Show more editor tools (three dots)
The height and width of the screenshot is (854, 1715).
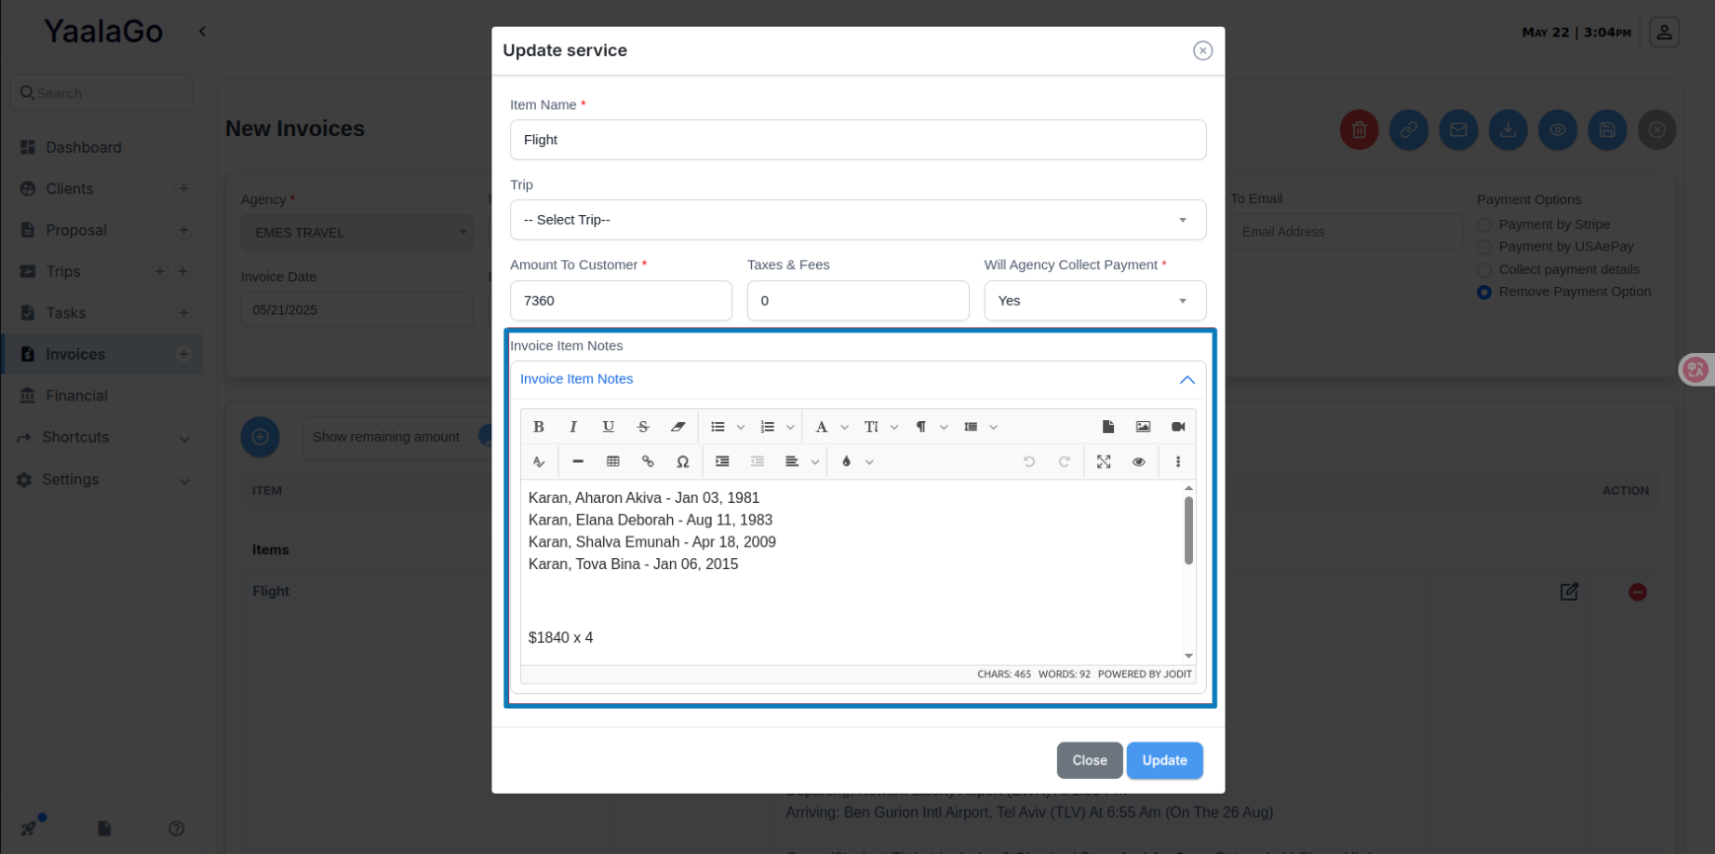[x=1178, y=462]
